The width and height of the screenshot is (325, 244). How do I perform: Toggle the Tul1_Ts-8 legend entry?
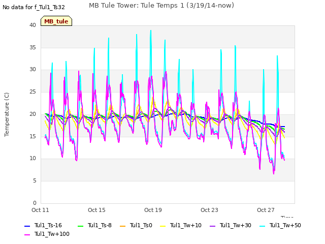pos(94,225)
